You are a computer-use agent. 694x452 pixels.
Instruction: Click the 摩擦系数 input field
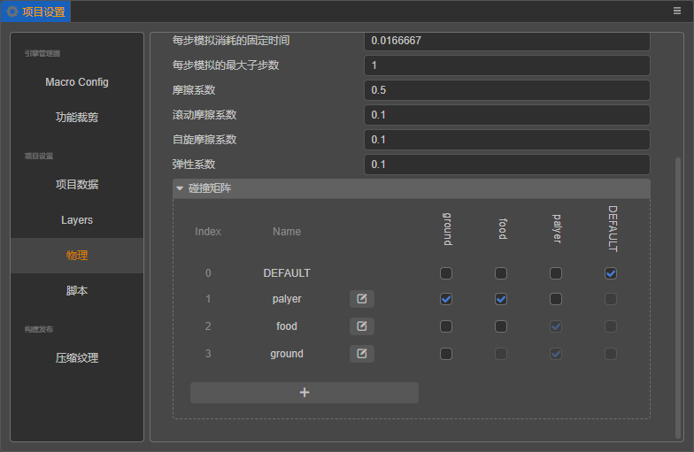(x=506, y=90)
